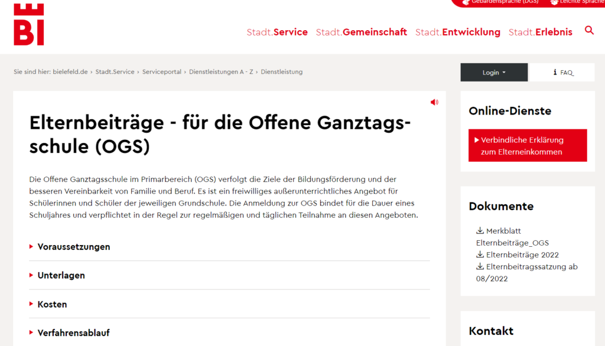Open the search magnifier icon
This screenshot has width=605, height=346.
[x=589, y=31]
